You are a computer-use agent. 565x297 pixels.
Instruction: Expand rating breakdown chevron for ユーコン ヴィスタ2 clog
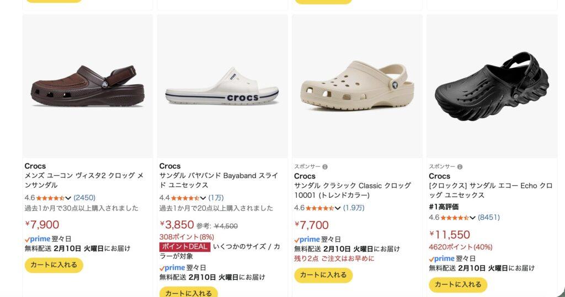[x=68, y=198]
